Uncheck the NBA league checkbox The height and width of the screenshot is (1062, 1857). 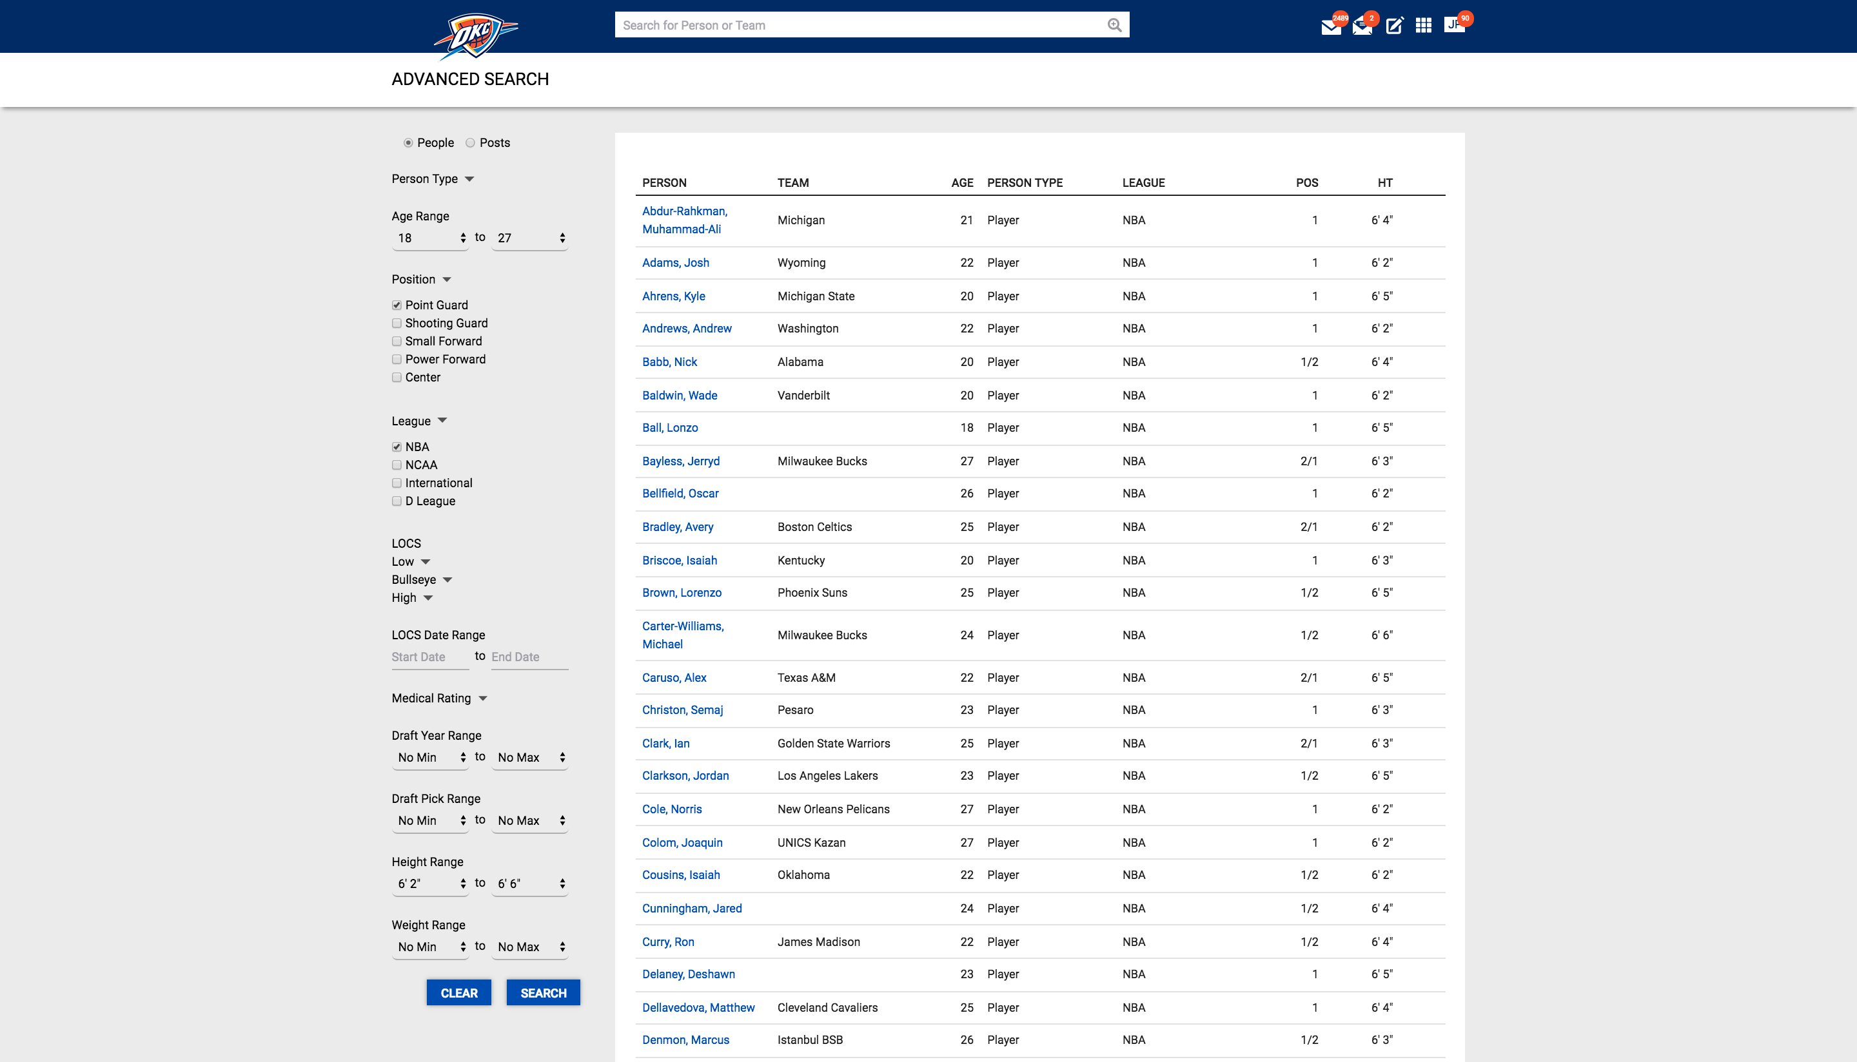click(x=397, y=447)
